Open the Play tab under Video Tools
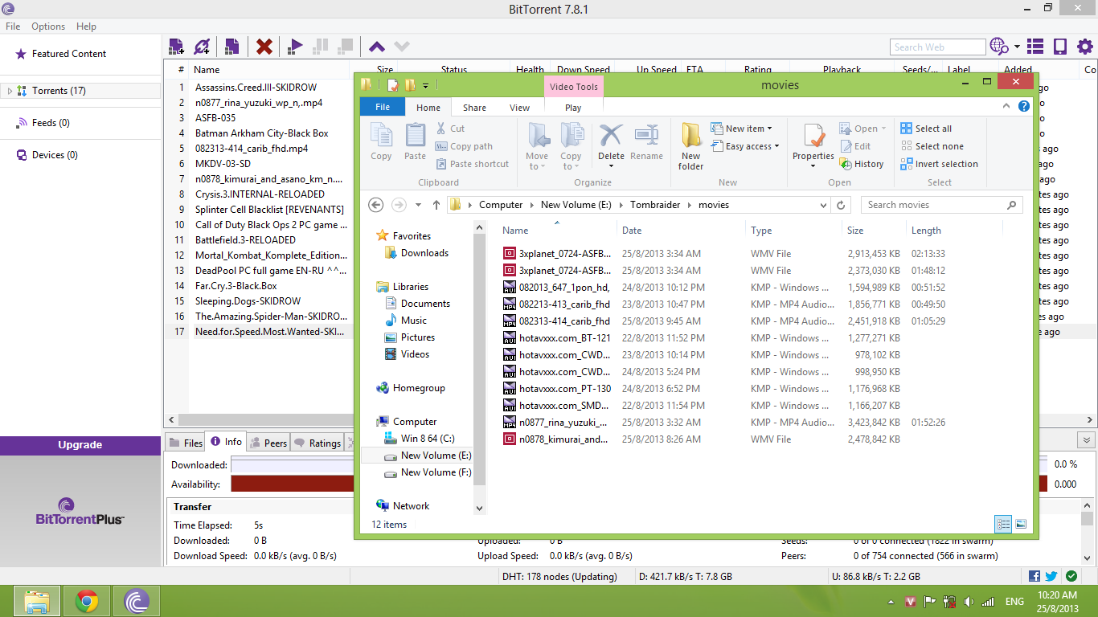 (x=573, y=108)
